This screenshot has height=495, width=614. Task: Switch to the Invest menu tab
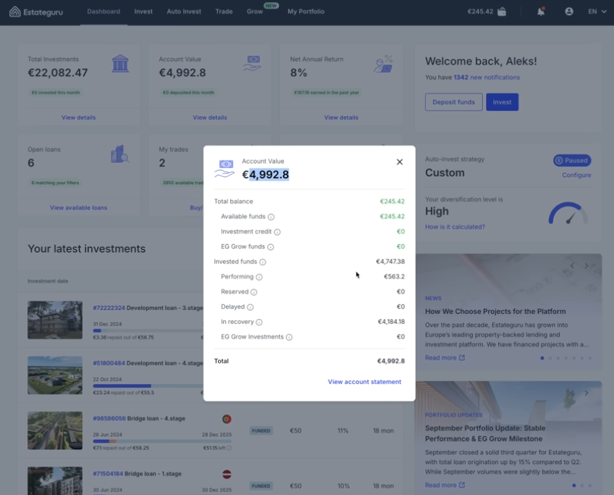pos(143,12)
